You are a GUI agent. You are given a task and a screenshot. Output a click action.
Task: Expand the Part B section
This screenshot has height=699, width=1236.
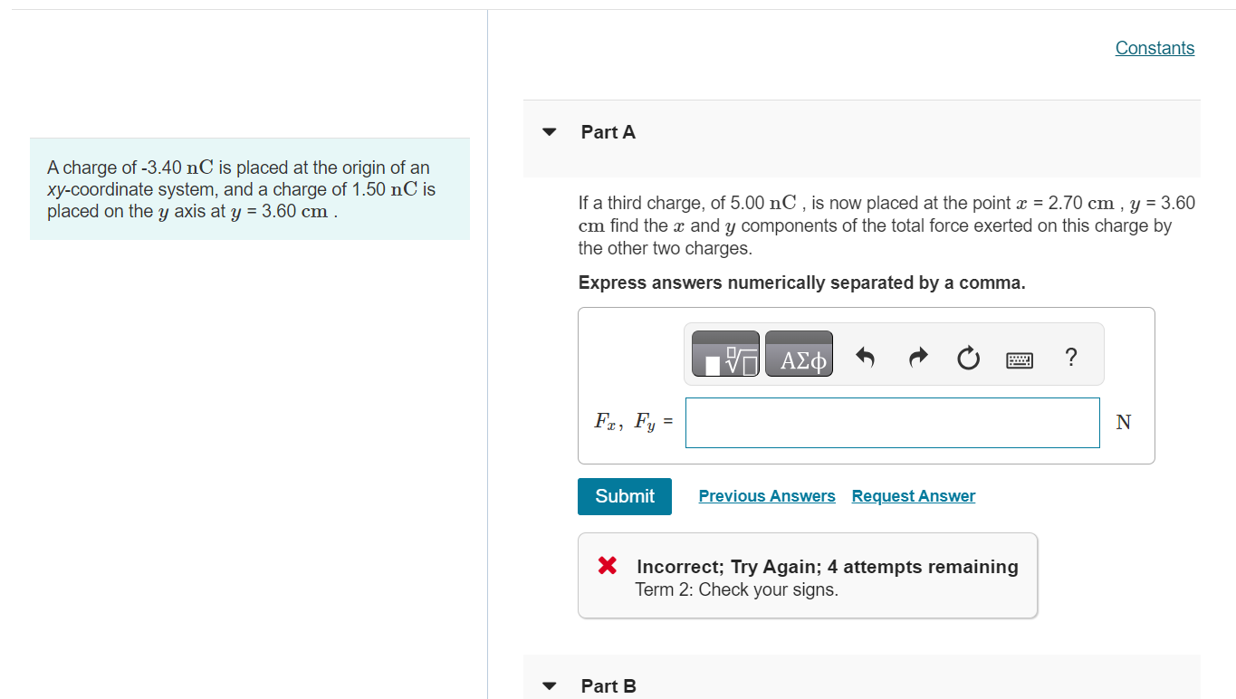pyautogui.click(x=549, y=686)
